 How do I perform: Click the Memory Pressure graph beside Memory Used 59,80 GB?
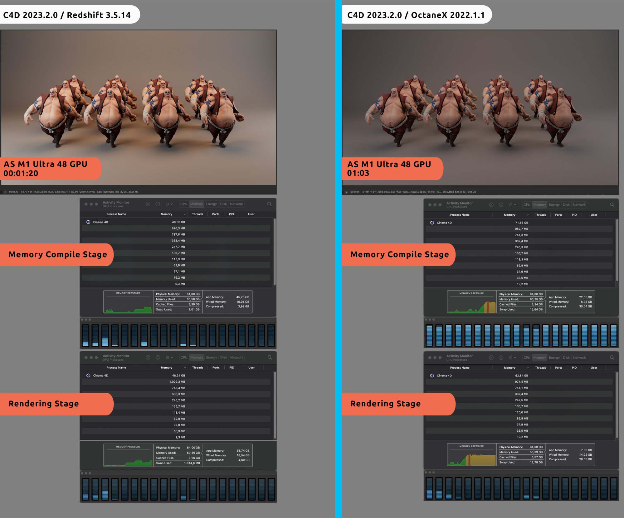pos(128,455)
